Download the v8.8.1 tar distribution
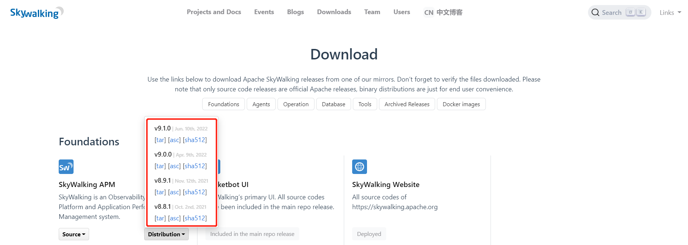688x245 pixels. click(160, 218)
